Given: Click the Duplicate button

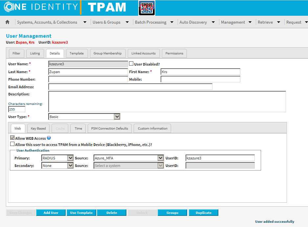Looking at the screenshot, I should coord(204,213).
